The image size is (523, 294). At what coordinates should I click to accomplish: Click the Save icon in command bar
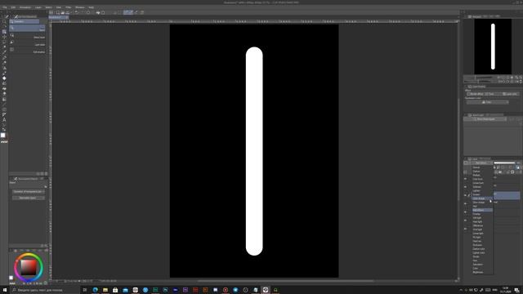pyautogui.click(x=67, y=12)
